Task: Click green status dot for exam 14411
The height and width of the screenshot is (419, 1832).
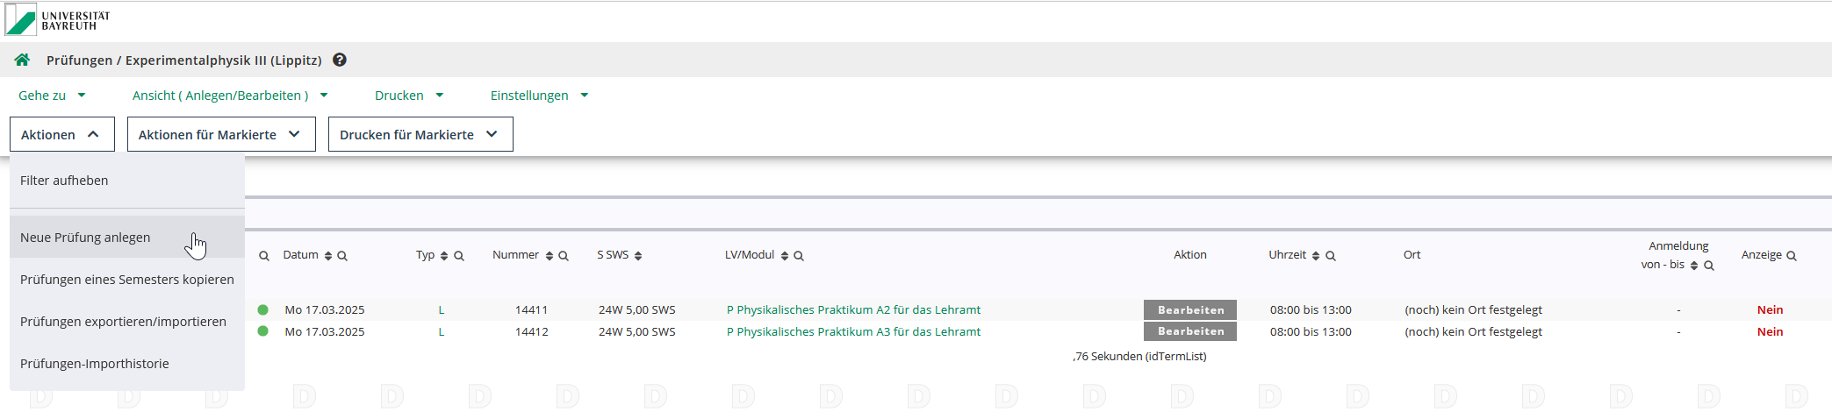Action: point(262,309)
